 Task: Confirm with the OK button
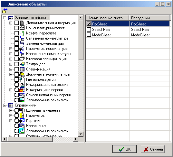(124, 149)
